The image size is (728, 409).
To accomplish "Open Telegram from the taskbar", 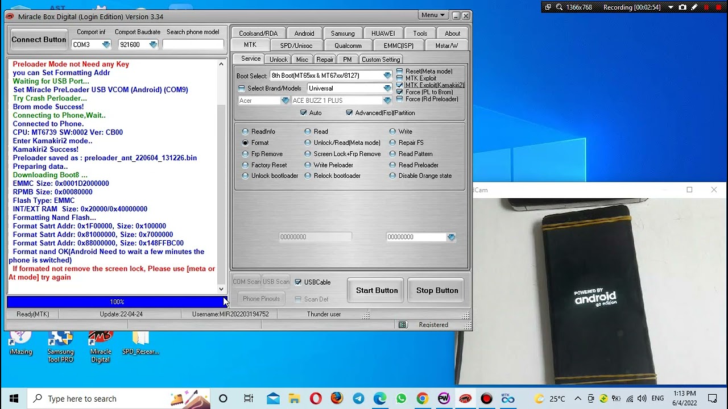I will point(358,398).
